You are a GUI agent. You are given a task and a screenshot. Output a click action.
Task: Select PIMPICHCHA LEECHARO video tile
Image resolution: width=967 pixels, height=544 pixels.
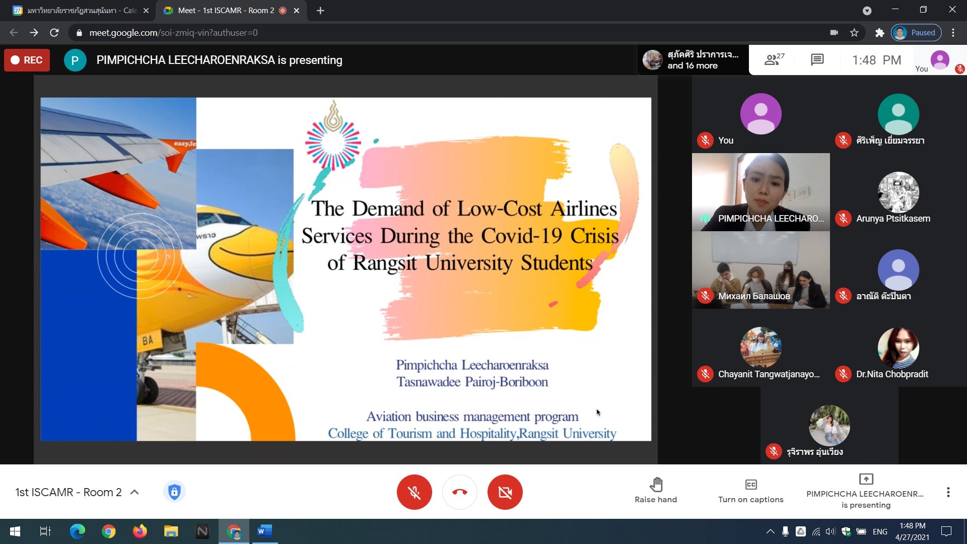[x=761, y=192]
